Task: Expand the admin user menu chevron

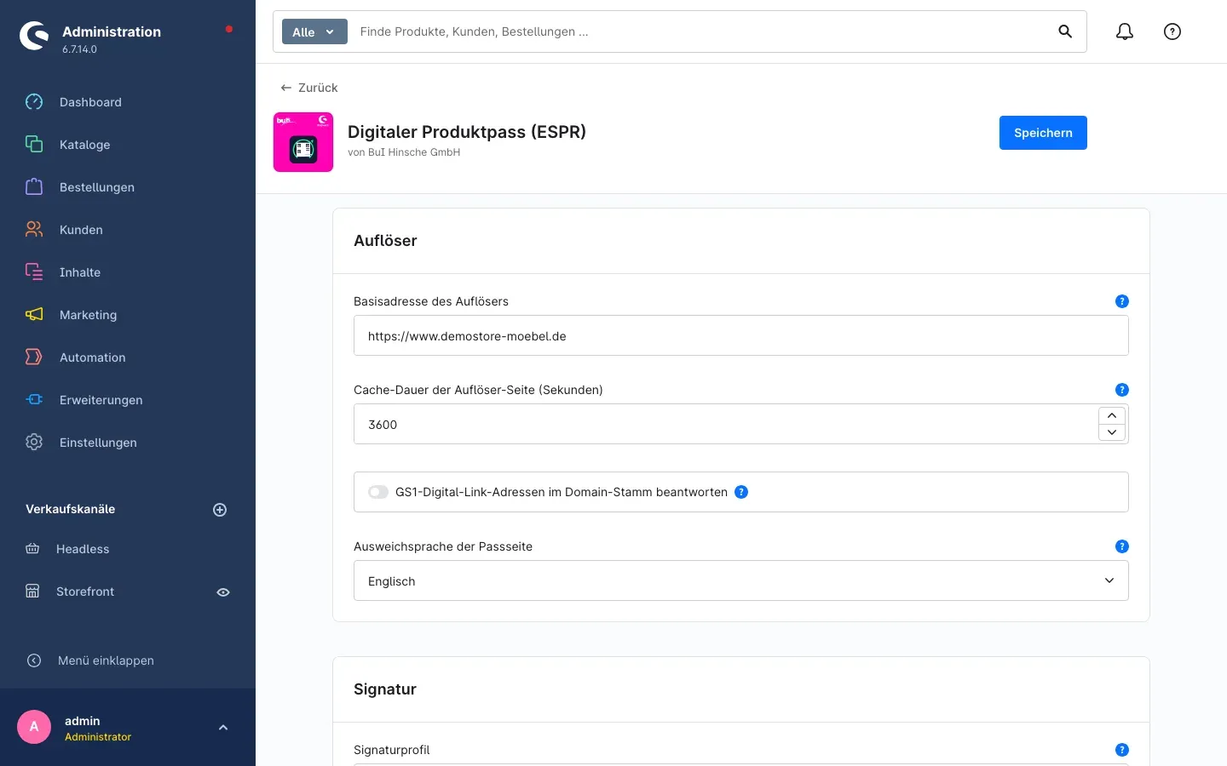Action: coord(223,728)
